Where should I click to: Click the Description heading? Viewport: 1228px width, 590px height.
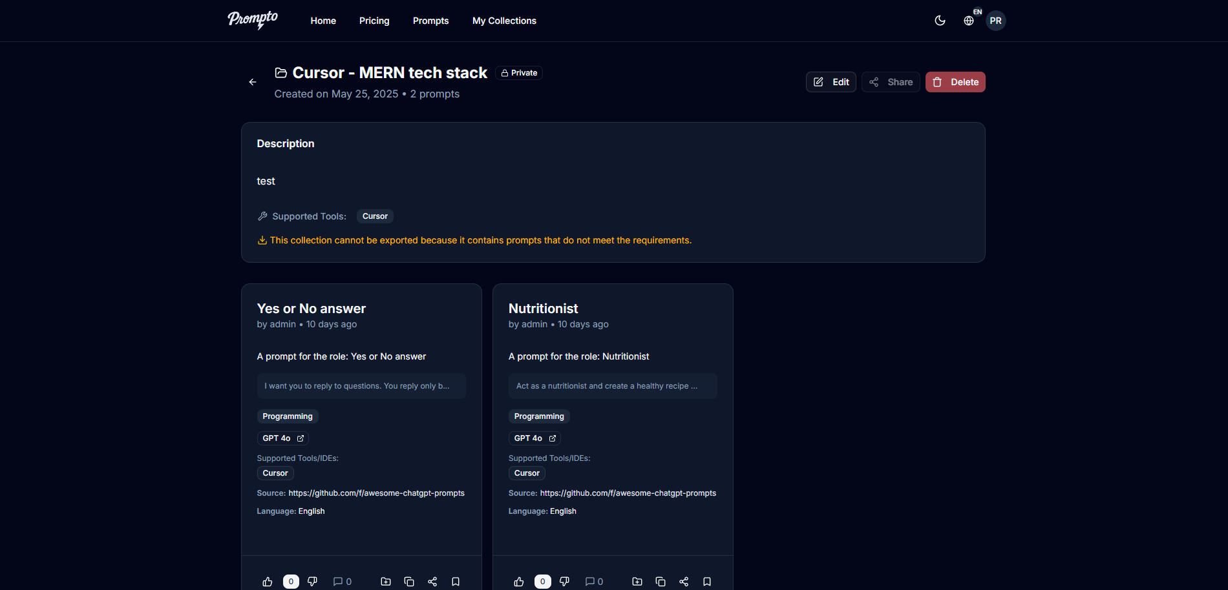coord(286,144)
